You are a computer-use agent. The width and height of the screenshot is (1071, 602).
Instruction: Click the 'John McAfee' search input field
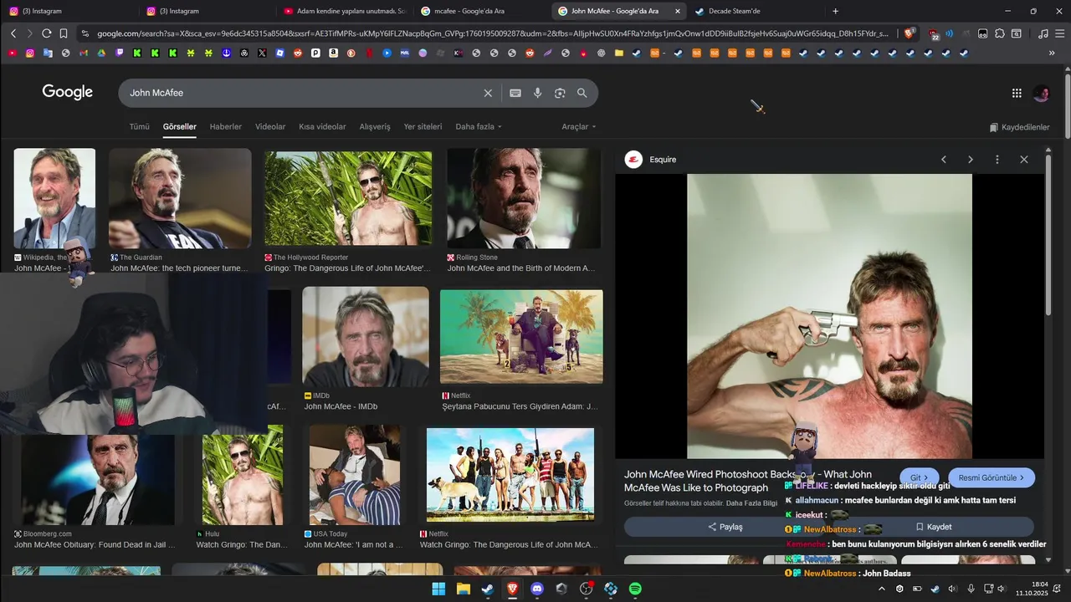[301, 93]
